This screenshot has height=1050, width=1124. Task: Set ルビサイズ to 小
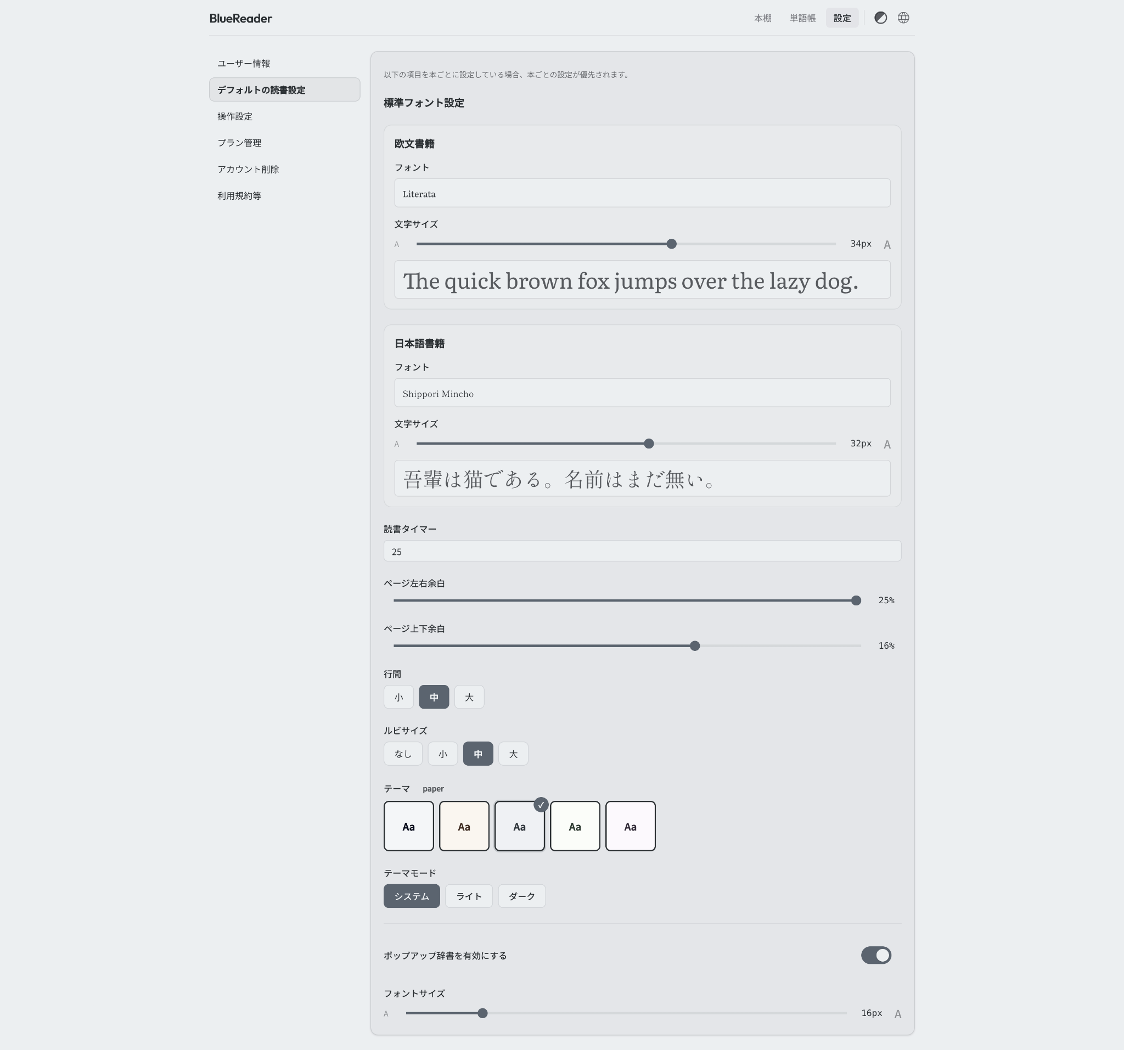(x=443, y=754)
